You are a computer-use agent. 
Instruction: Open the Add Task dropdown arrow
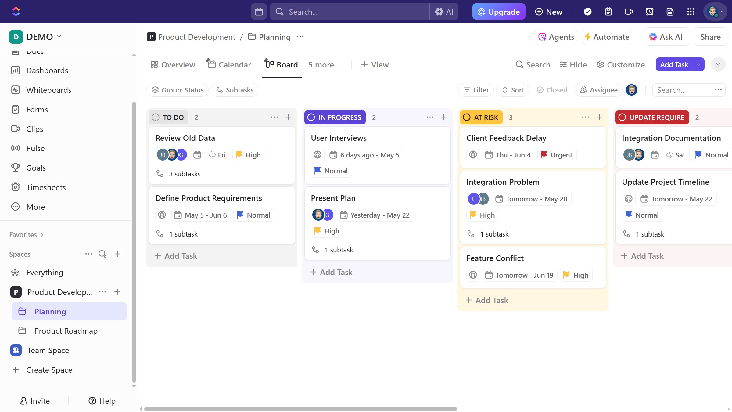(698, 64)
